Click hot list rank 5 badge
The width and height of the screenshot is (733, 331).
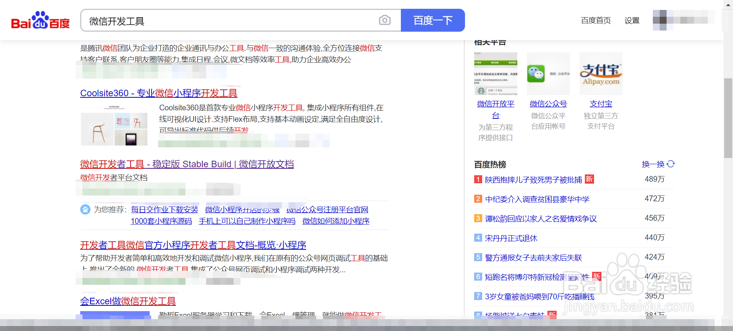click(x=478, y=257)
